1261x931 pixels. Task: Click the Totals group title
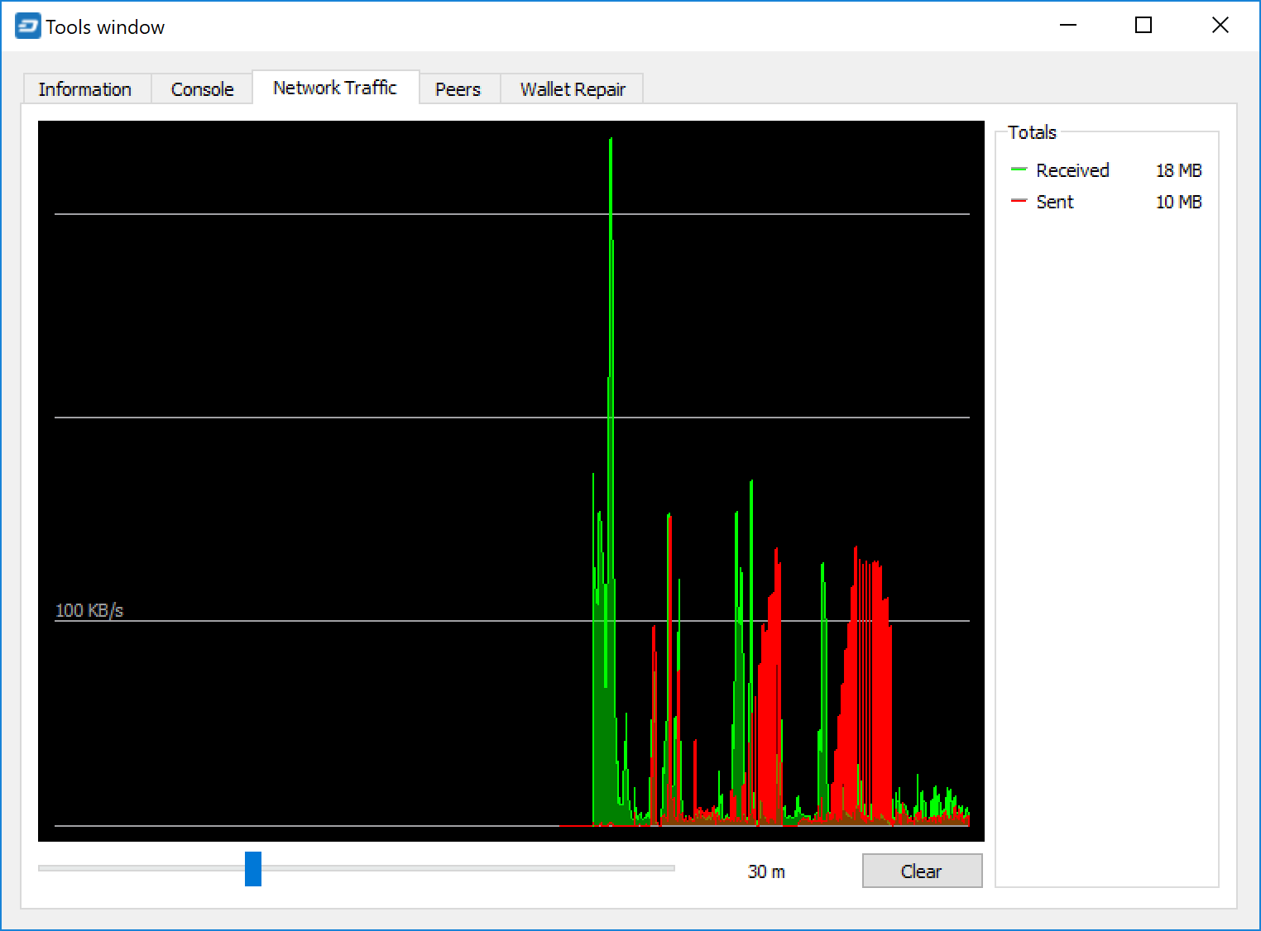click(x=1033, y=132)
